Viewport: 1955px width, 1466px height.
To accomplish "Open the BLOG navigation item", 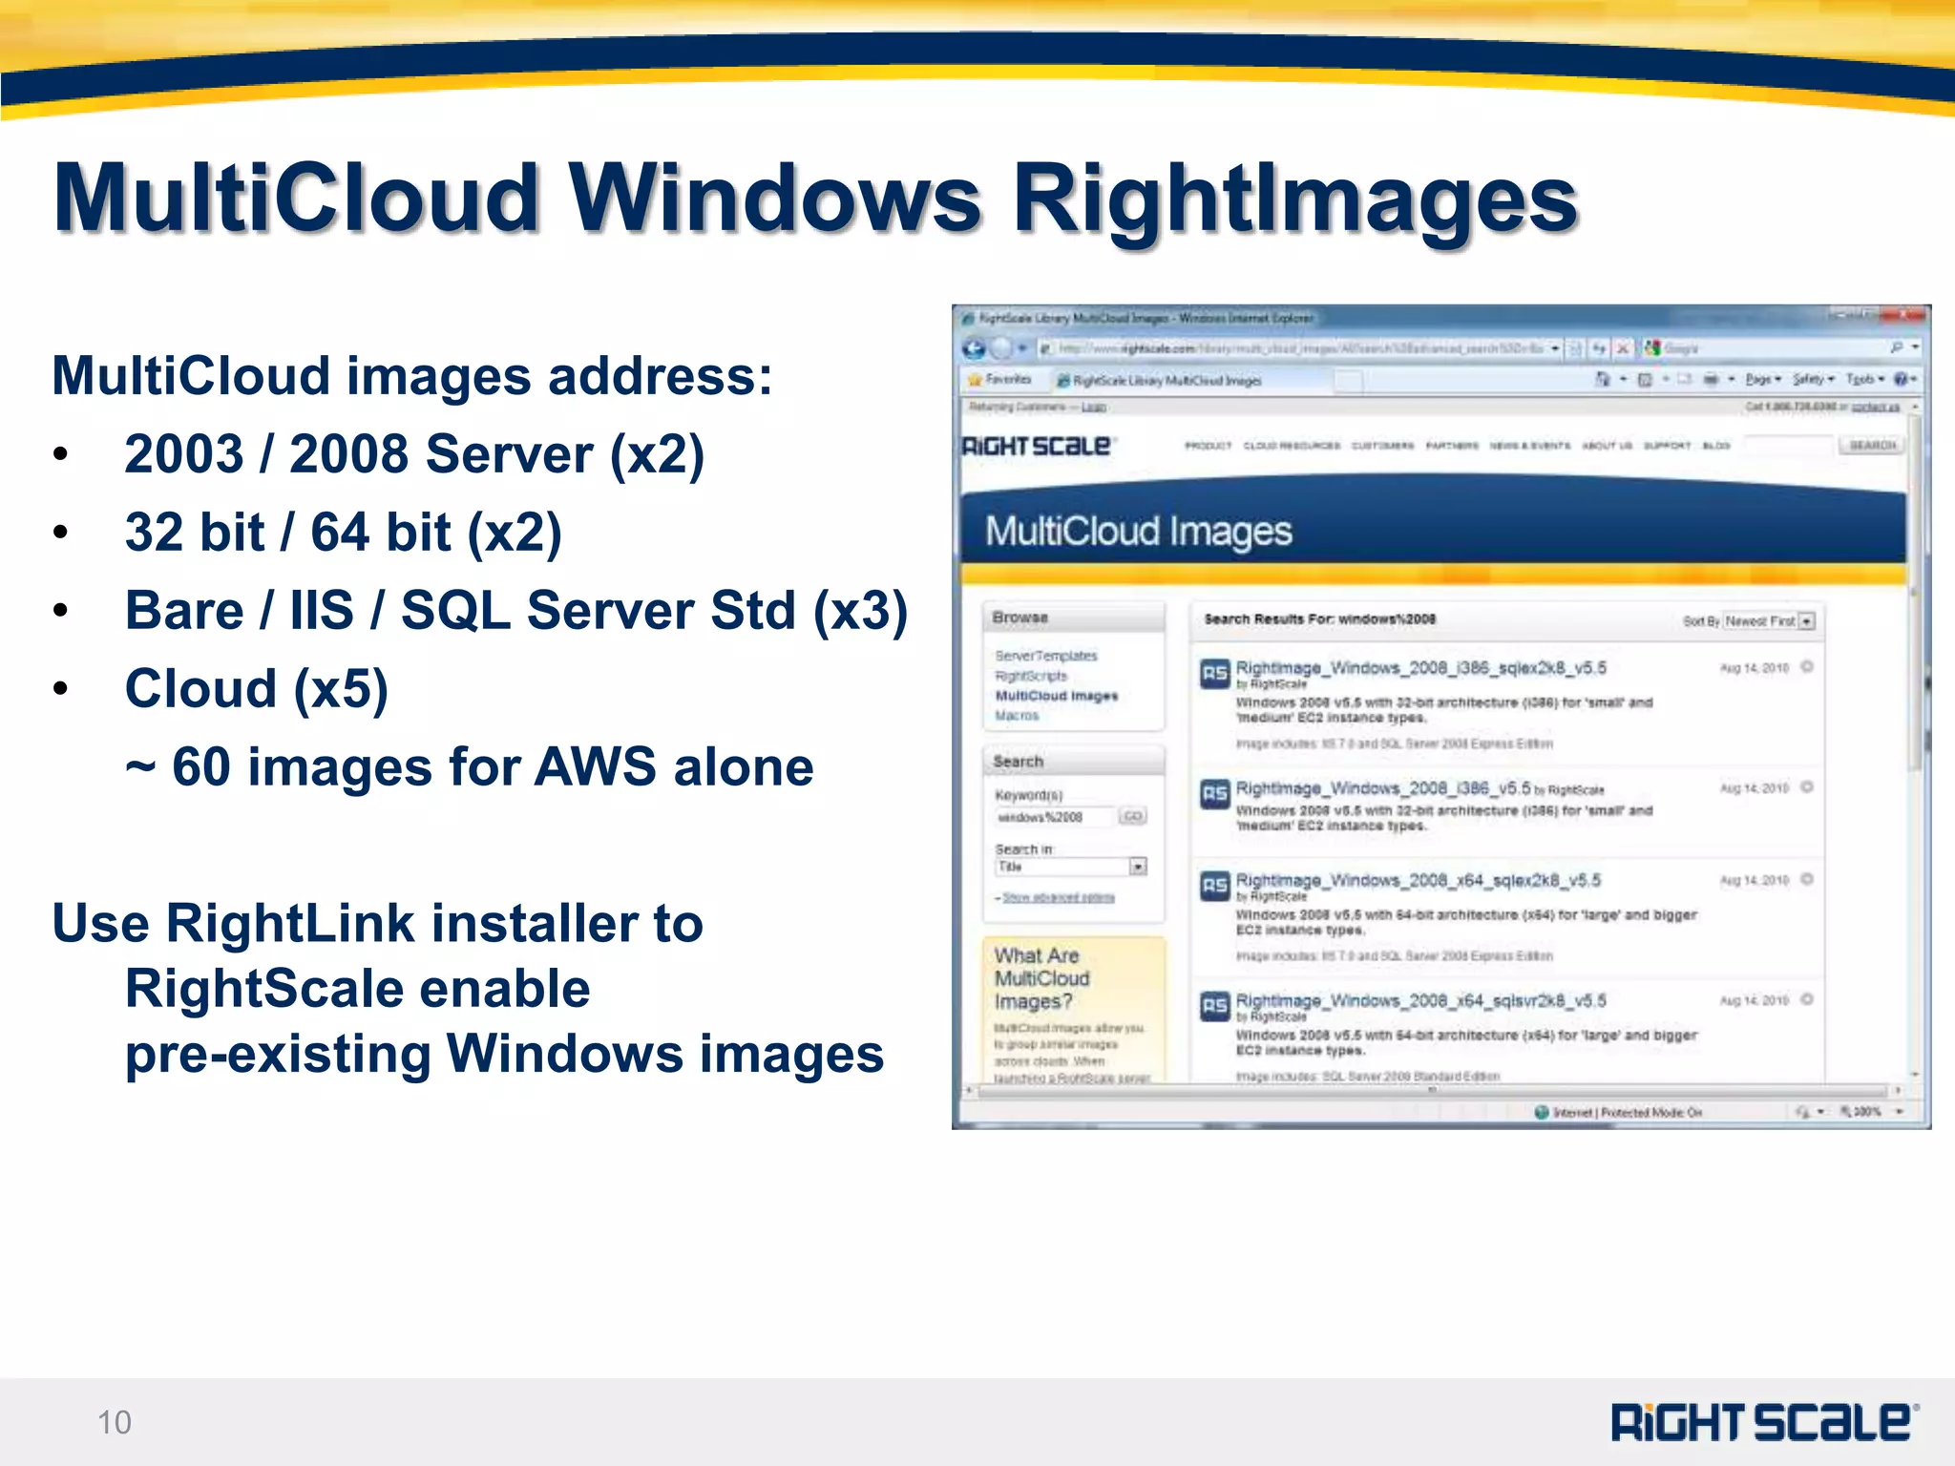I will click(x=1716, y=446).
